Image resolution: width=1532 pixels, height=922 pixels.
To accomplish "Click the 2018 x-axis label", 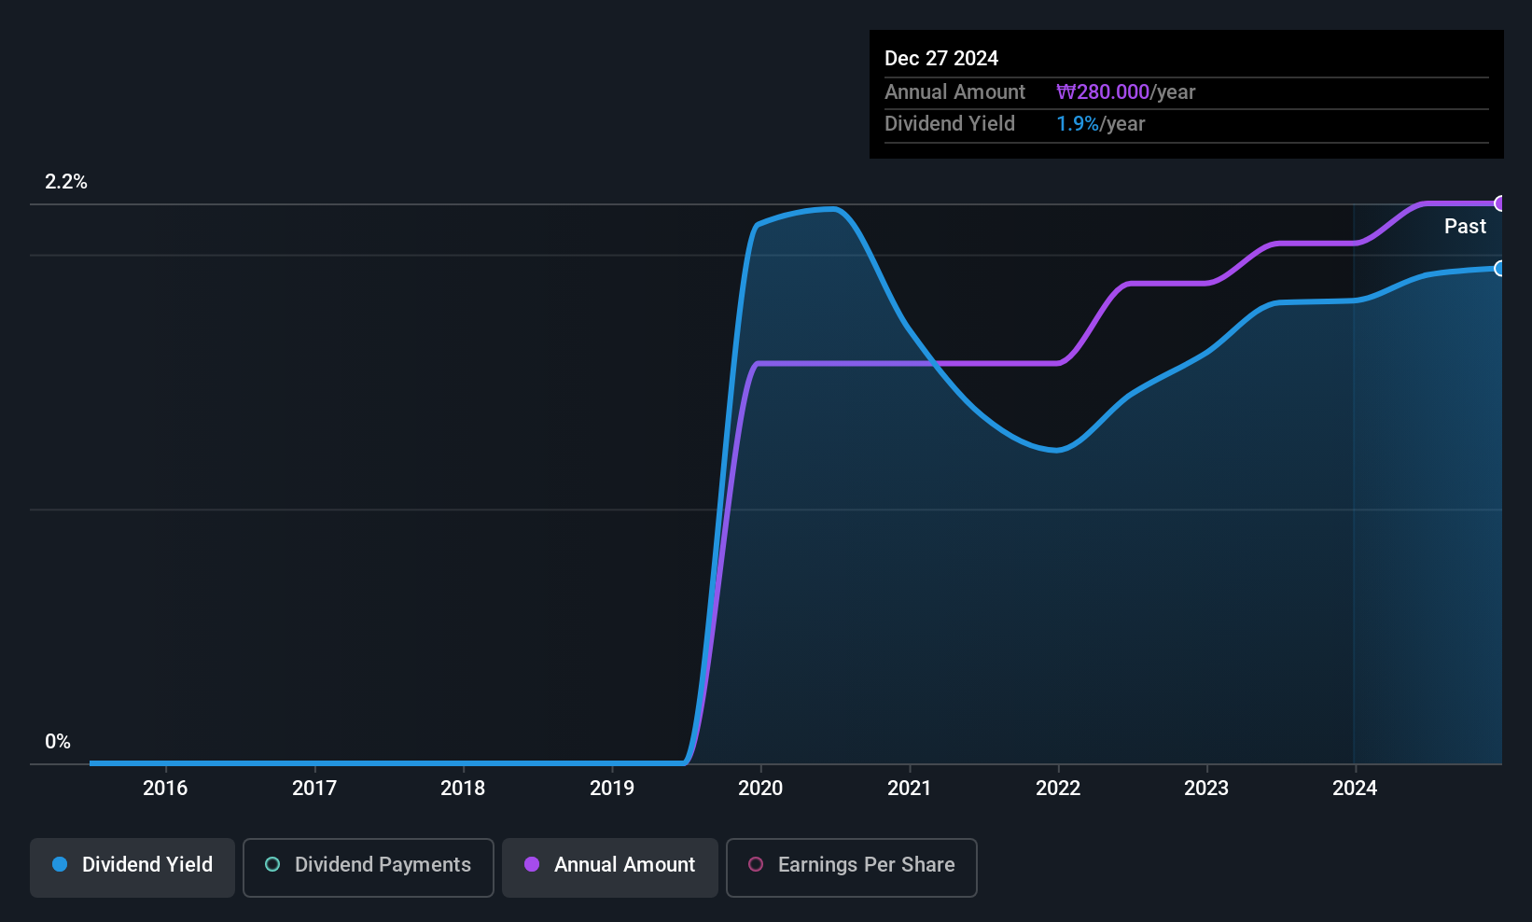I will coord(463,788).
